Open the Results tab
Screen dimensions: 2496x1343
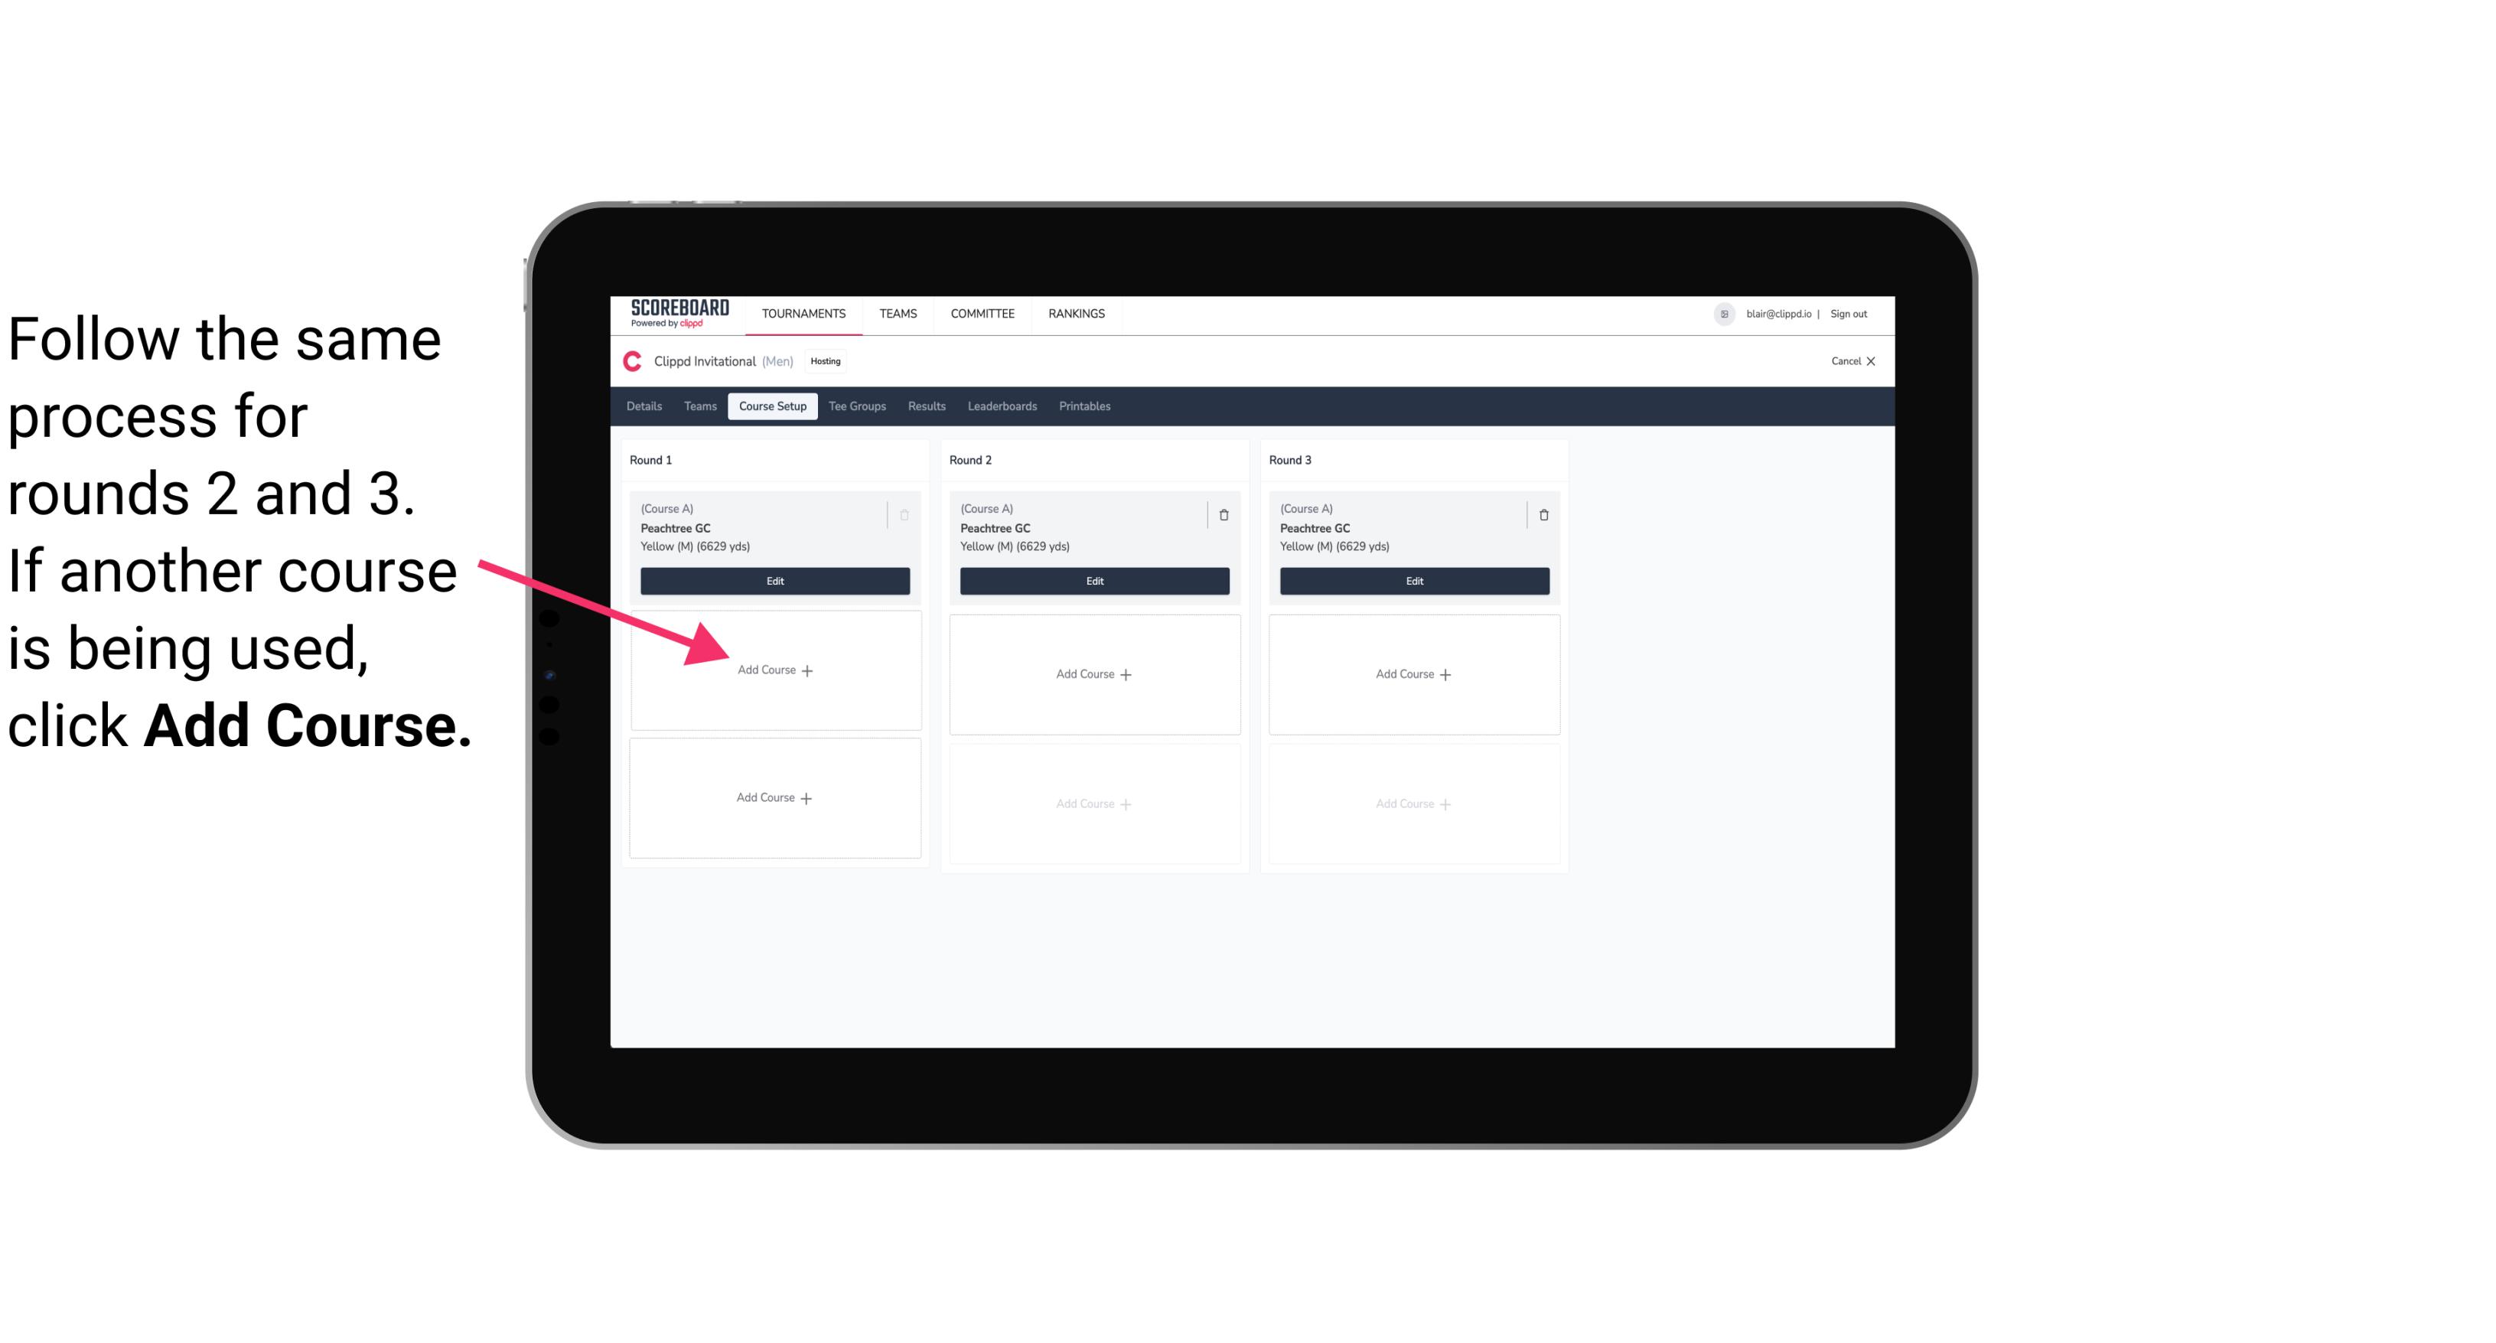929,406
